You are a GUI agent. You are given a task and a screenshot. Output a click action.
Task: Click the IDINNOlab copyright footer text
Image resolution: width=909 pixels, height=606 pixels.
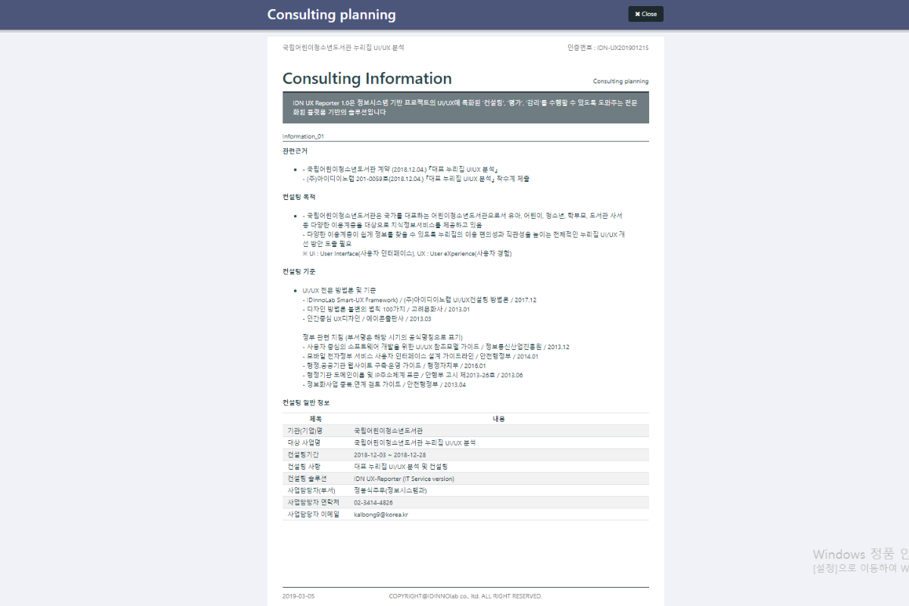point(465,596)
